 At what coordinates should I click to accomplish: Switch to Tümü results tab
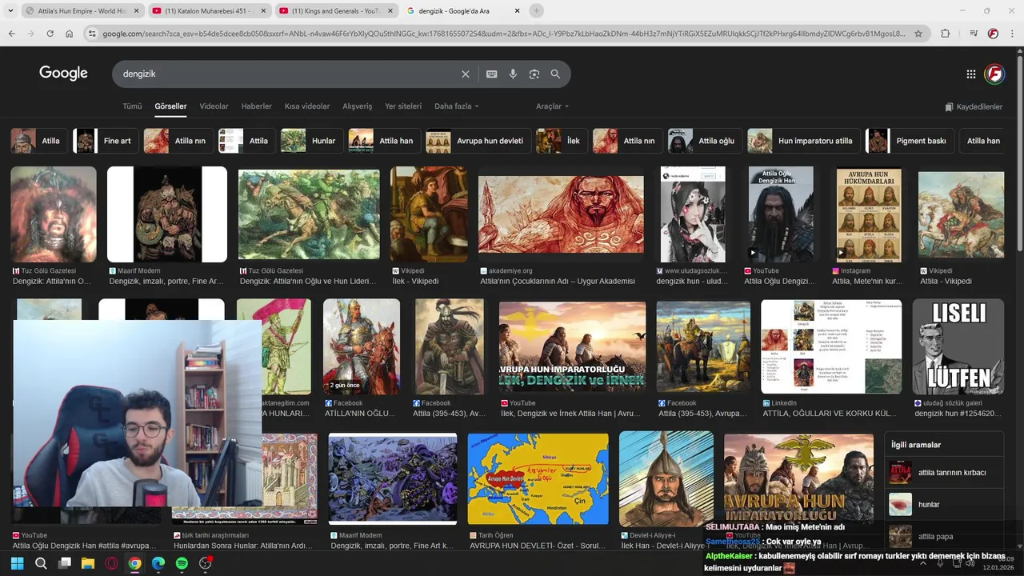click(x=132, y=106)
